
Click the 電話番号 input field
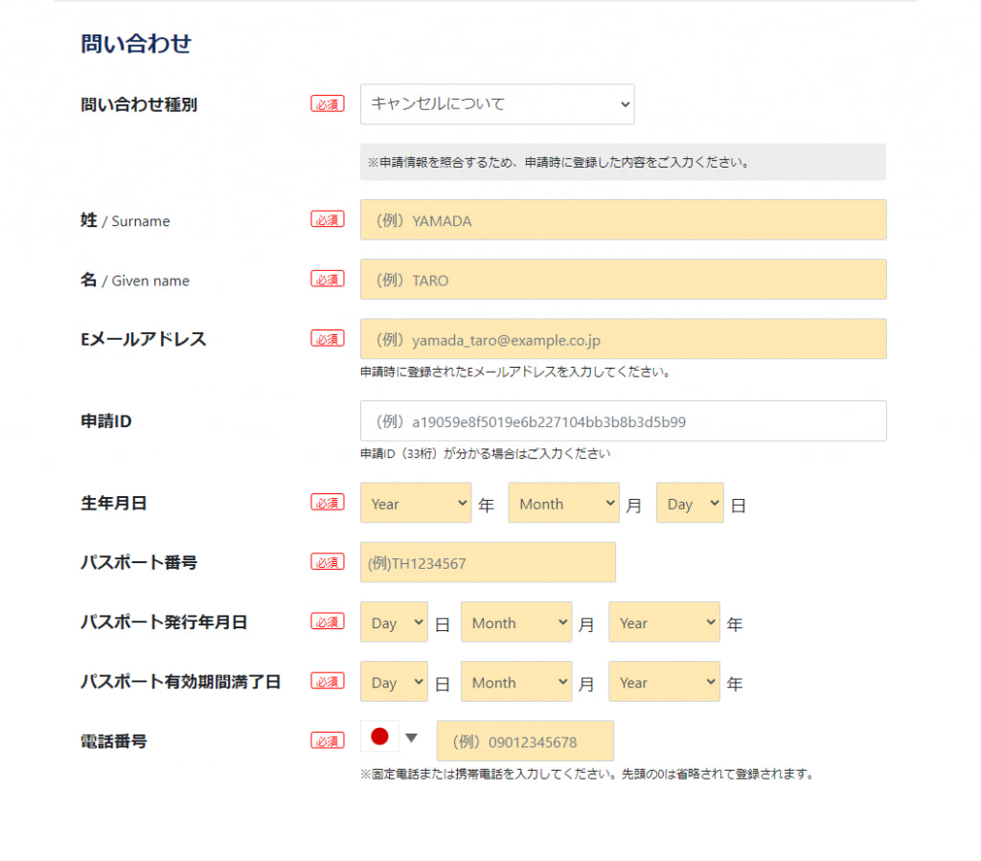click(x=525, y=741)
